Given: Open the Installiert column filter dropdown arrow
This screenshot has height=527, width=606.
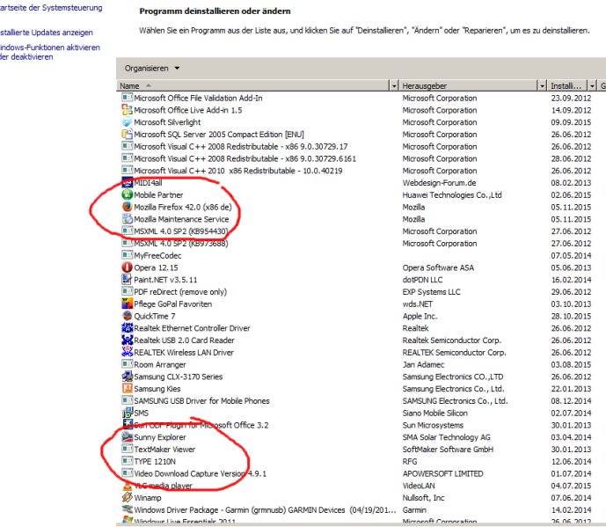Looking at the screenshot, I should pos(592,85).
